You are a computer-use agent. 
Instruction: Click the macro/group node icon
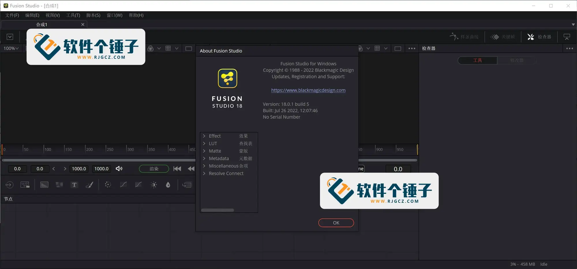coord(25,185)
